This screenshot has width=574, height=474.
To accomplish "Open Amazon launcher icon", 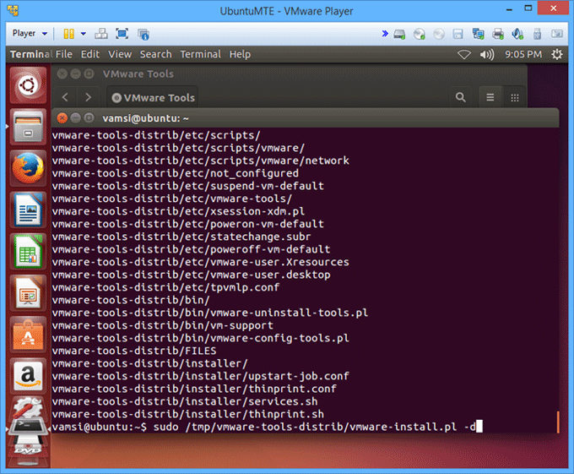I will click(28, 377).
